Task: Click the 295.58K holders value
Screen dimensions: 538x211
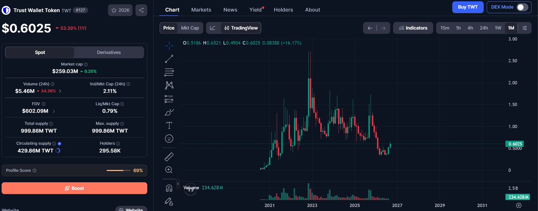Action: click(x=110, y=151)
